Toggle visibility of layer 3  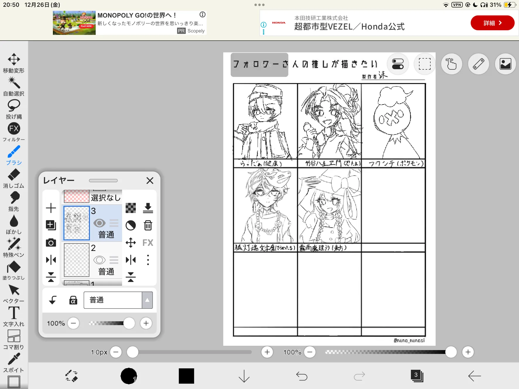[x=100, y=223]
